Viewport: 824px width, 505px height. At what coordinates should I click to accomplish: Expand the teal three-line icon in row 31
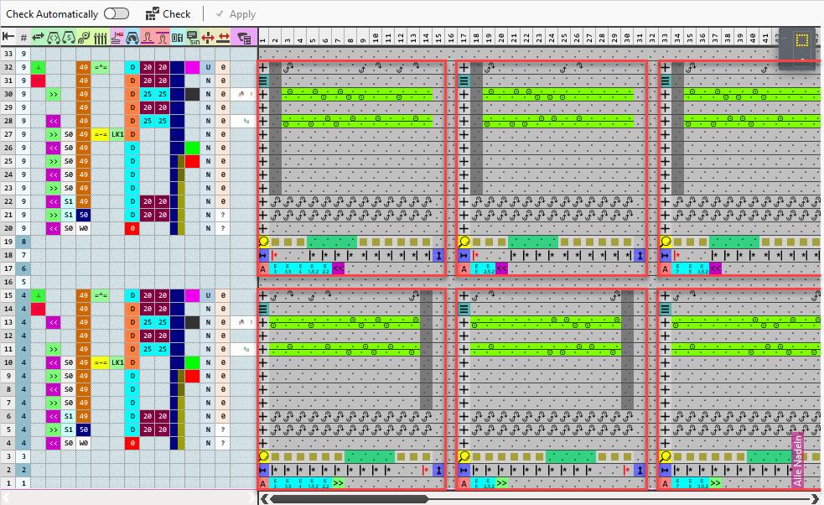coord(263,81)
